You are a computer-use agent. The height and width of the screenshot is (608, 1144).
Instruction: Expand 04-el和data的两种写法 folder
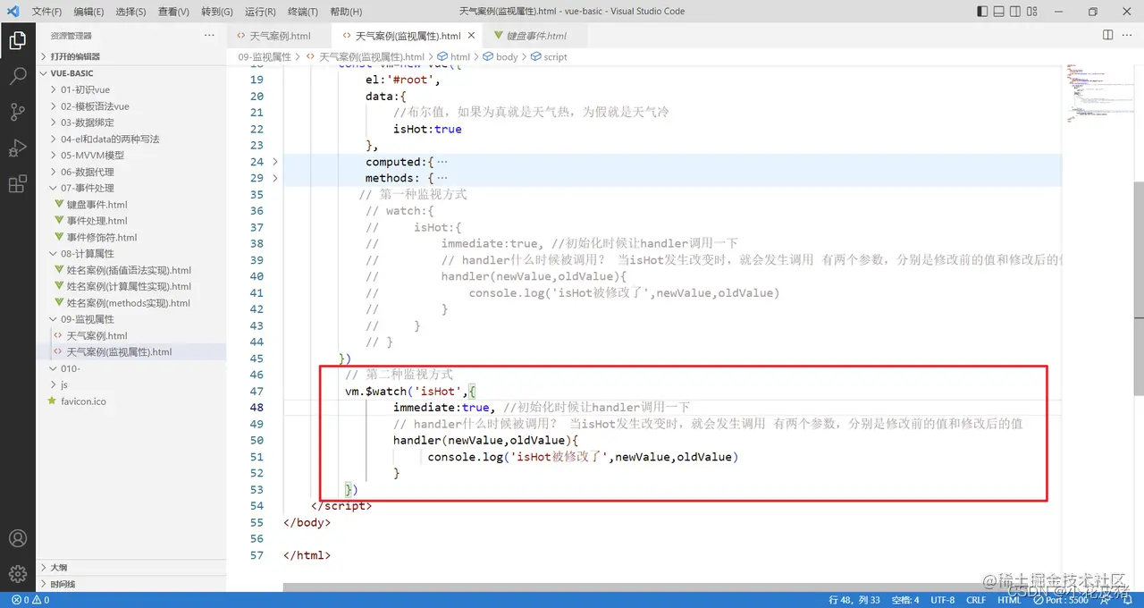coord(130,139)
